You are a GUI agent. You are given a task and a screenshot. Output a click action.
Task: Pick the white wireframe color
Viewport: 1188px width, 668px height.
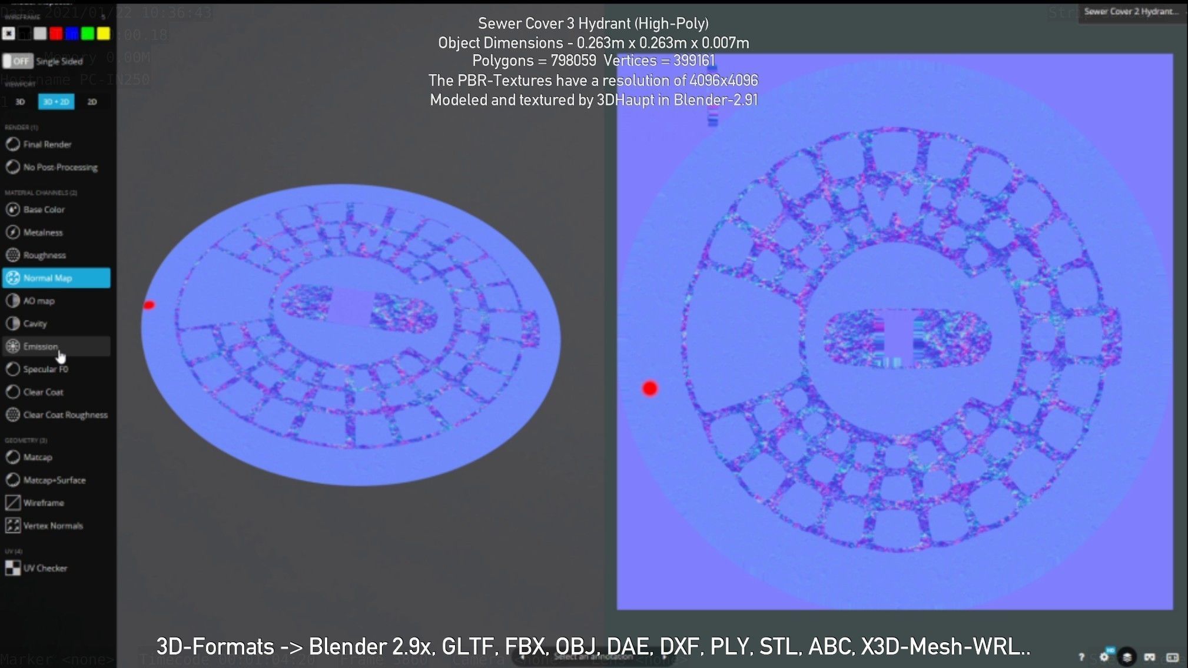click(40, 34)
